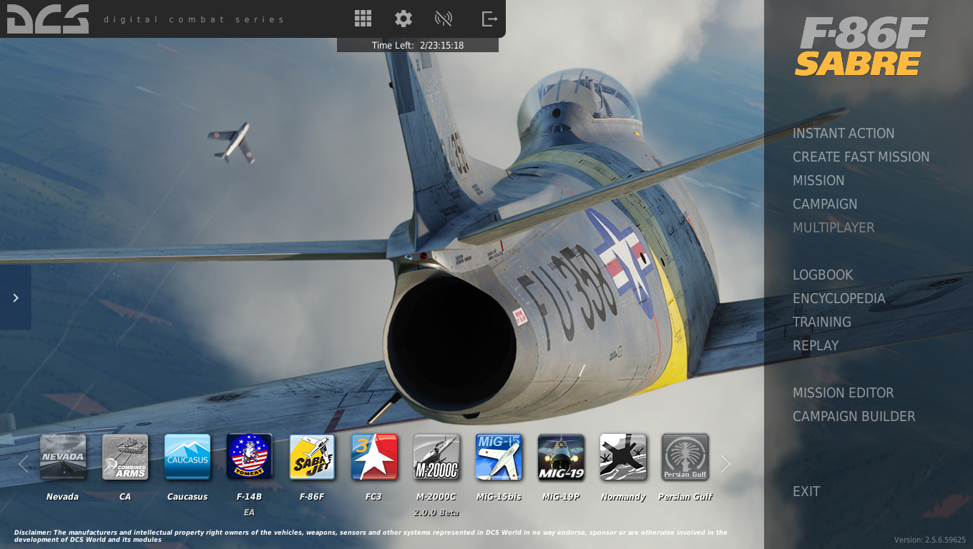The height and width of the screenshot is (549, 973).
Task: Select the Combined Arms module icon
Action: [125, 457]
